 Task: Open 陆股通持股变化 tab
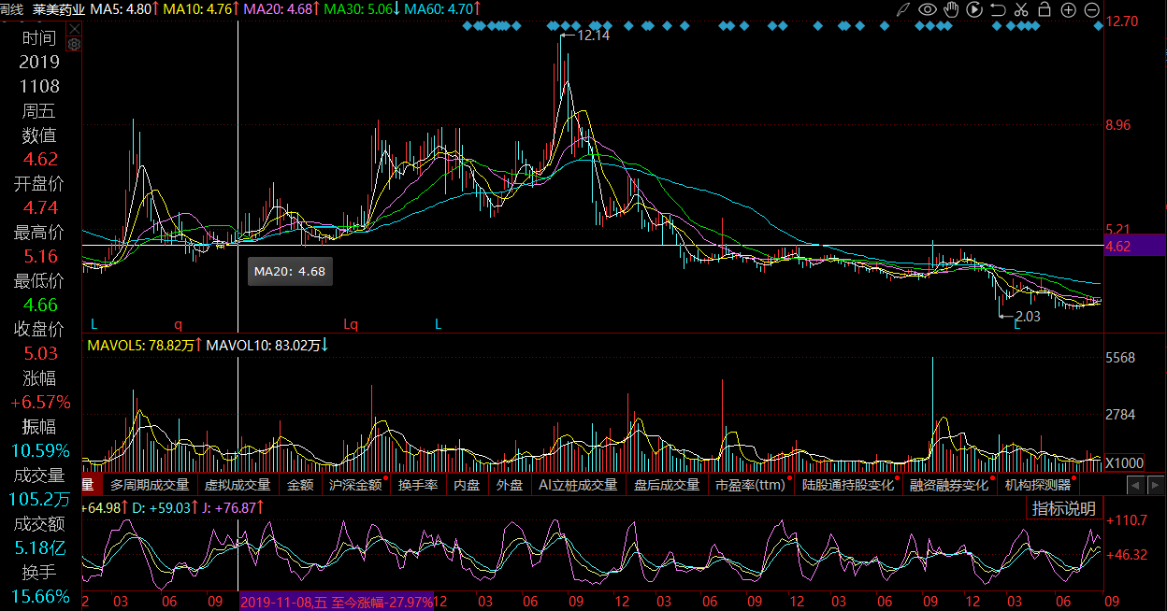tap(848, 485)
